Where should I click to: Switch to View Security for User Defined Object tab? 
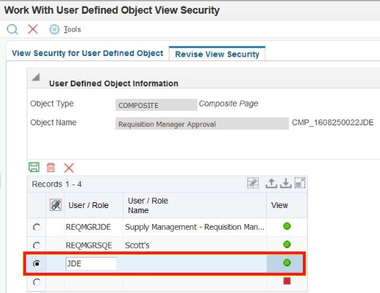[87, 53]
